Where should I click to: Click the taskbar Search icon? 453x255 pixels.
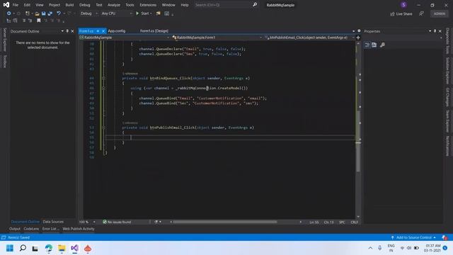(x=23, y=248)
